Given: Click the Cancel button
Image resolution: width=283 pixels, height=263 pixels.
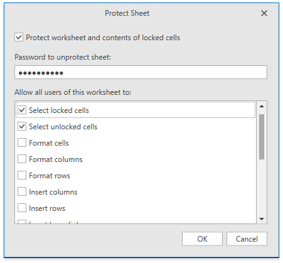Looking at the screenshot, I should (x=247, y=239).
